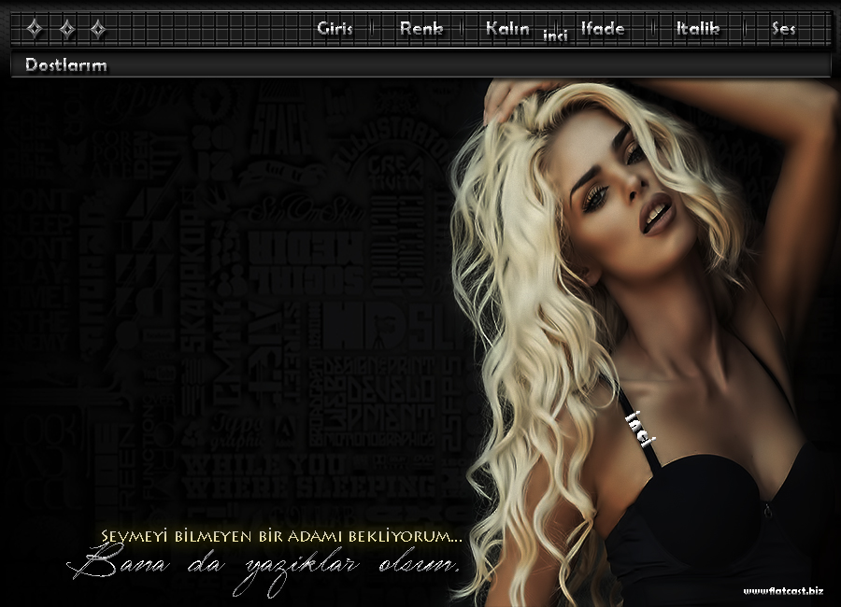Expand the Ifade emoticon list
This screenshot has width=841, height=607.
[603, 28]
